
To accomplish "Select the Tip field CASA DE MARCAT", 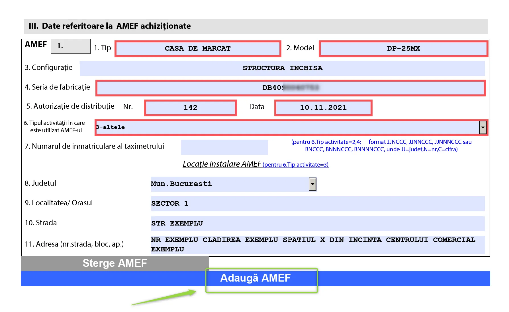I will pyautogui.click(x=198, y=49).
